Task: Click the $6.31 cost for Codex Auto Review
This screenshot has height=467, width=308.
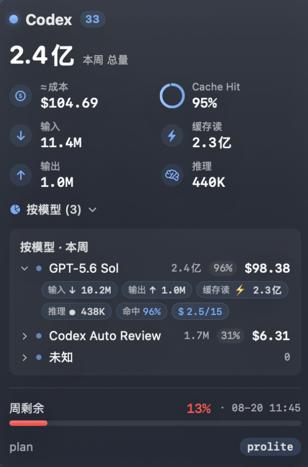Action: pos(271,336)
